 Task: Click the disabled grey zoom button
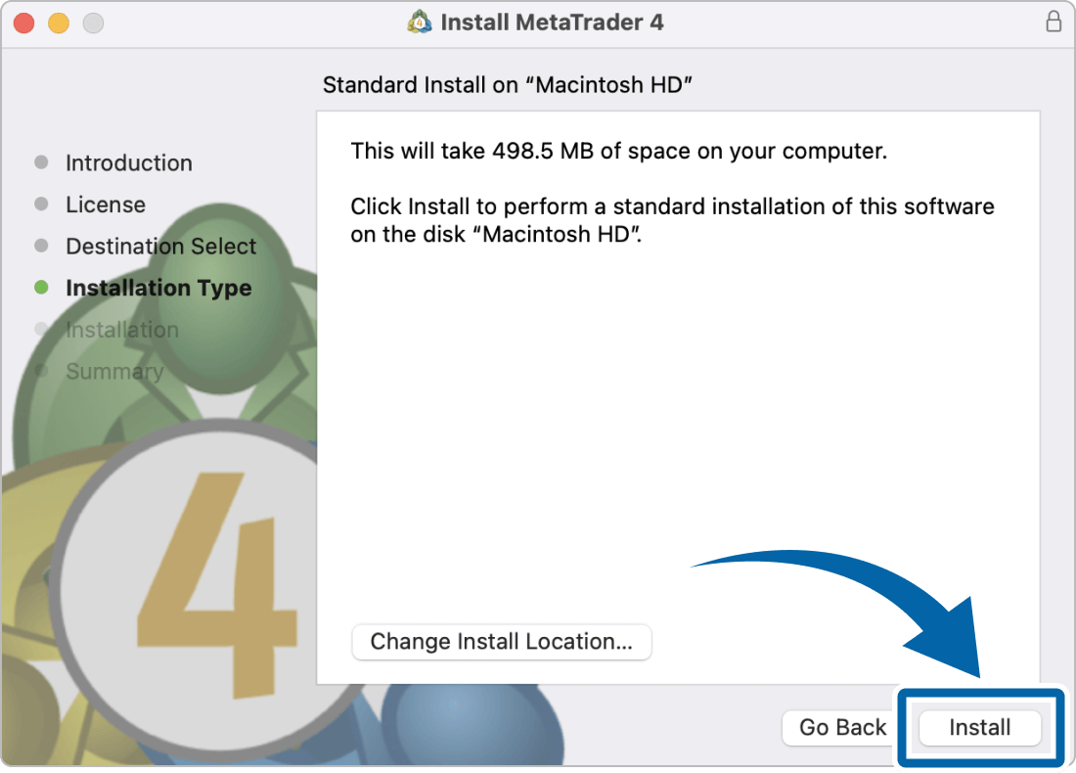(93, 23)
